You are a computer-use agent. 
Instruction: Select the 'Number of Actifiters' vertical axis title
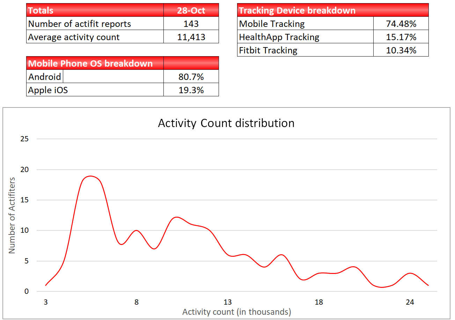12,215
